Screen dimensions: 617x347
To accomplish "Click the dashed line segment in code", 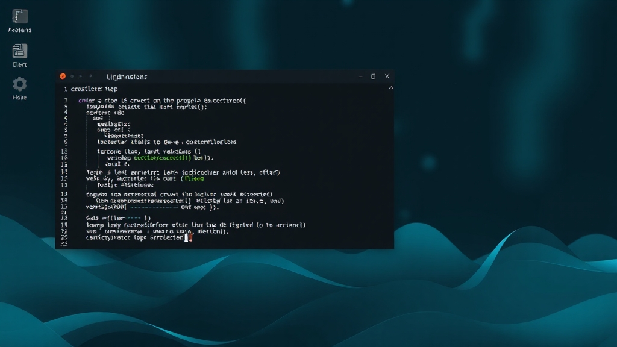I will pyautogui.click(x=154, y=207).
